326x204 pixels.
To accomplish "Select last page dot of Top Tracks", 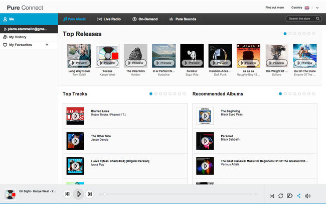I will [x=184, y=94].
